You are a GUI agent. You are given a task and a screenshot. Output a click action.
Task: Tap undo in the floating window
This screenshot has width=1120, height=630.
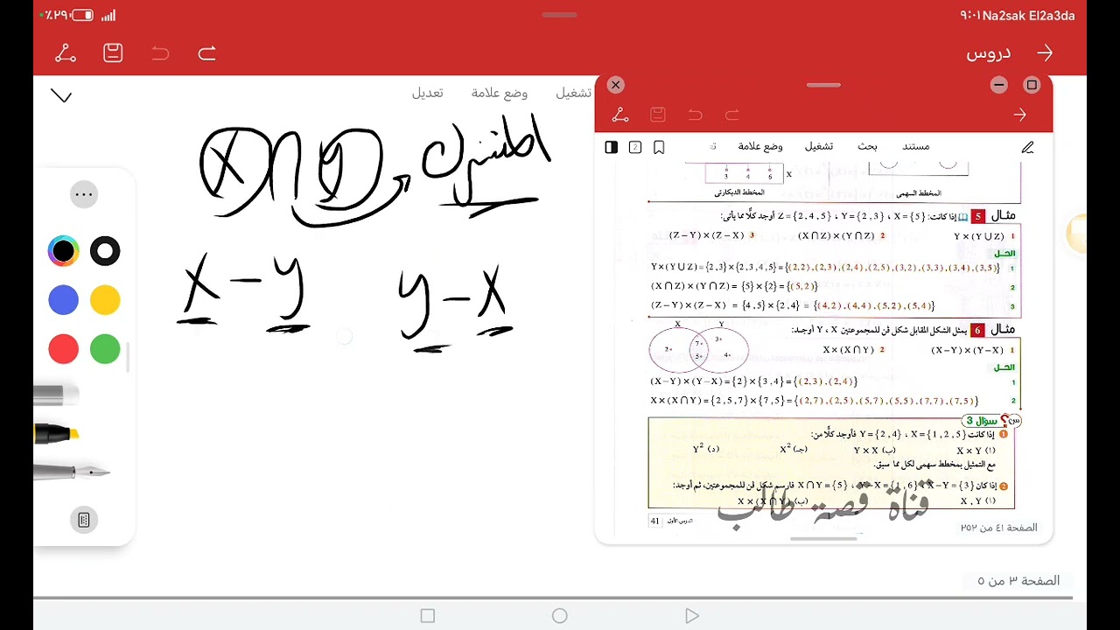[695, 115]
